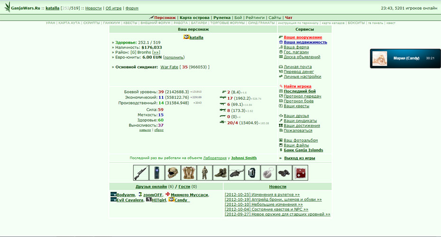The width and height of the screenshot is (441, 237).
Task: Click the weapon skill icon beside 17 (1962.2)
Action: pyautogui.click(x=223, y=98)
